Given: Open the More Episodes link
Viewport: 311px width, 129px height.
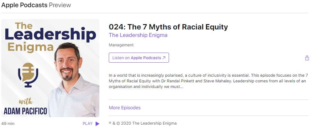Looking at the screenshot, I should [x=124, y=108].
